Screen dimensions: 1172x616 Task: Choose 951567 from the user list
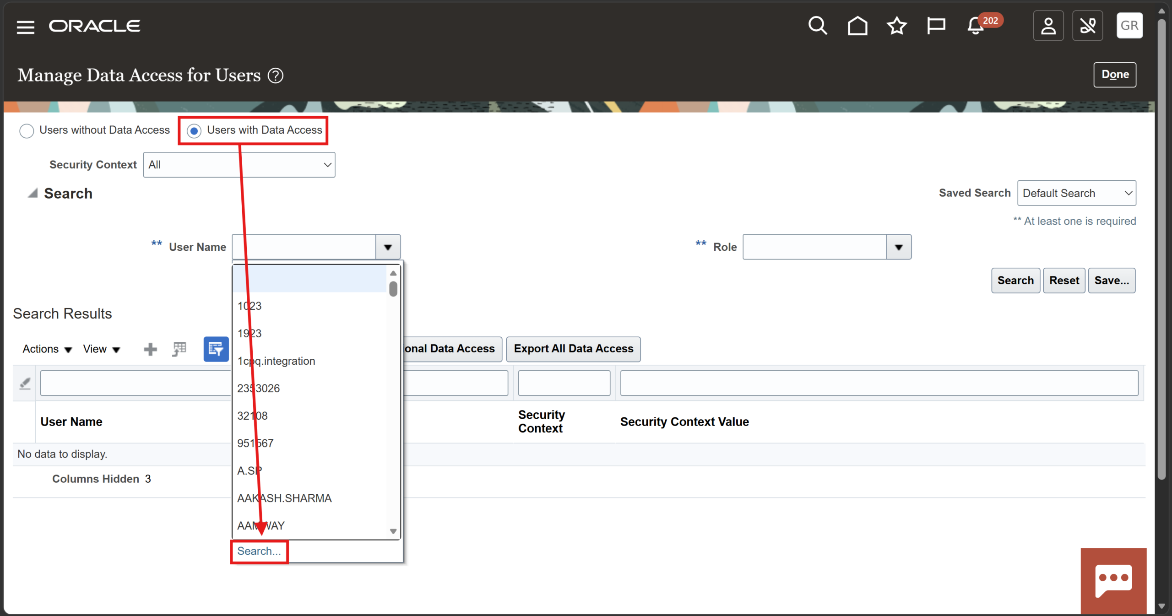click(309, 443)
